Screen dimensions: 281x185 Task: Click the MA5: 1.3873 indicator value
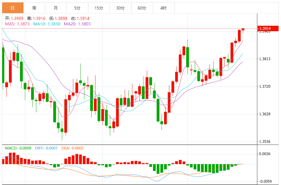[17, 24]
